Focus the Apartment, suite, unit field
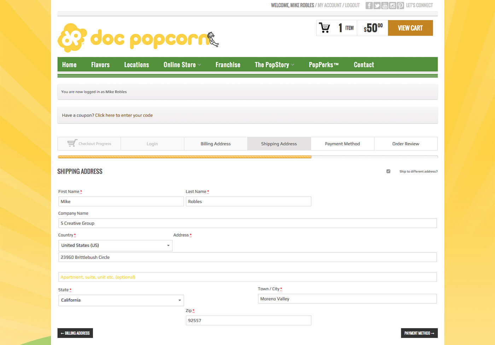The width and height of the screenshot is (495, 345). [248, 277]
